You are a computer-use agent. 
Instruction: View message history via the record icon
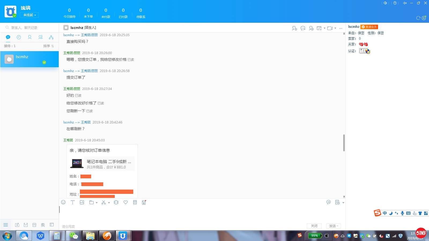tap(338, 202)
